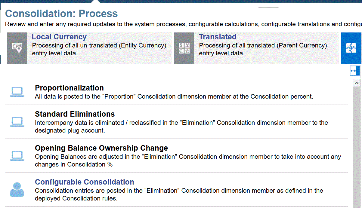Click the Translated currency symbols icon

(x=184, y=48)
